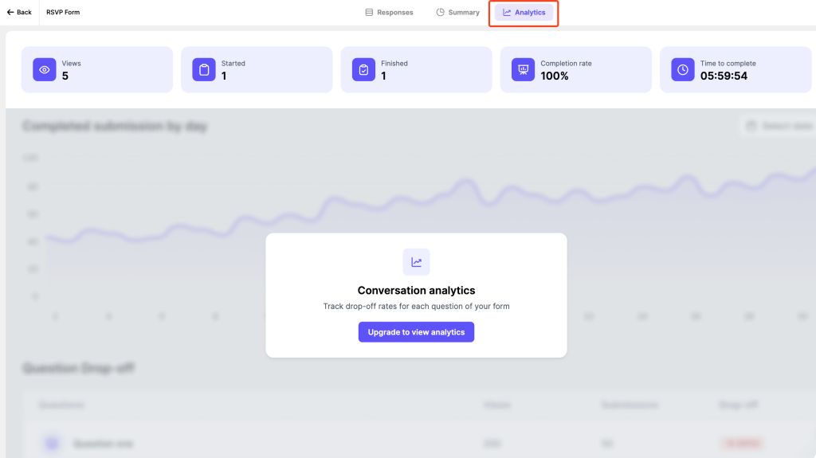Open the Summary tab
This screenshot has height=458, width=816.
458,12
